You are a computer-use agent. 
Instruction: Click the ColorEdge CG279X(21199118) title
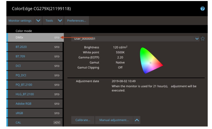click(41, 9)
